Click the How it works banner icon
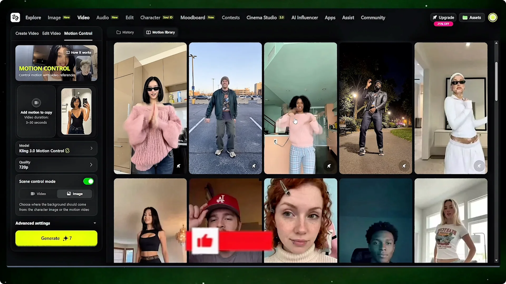The width and height of the screenshot is (506, 284). pos(68,52)
